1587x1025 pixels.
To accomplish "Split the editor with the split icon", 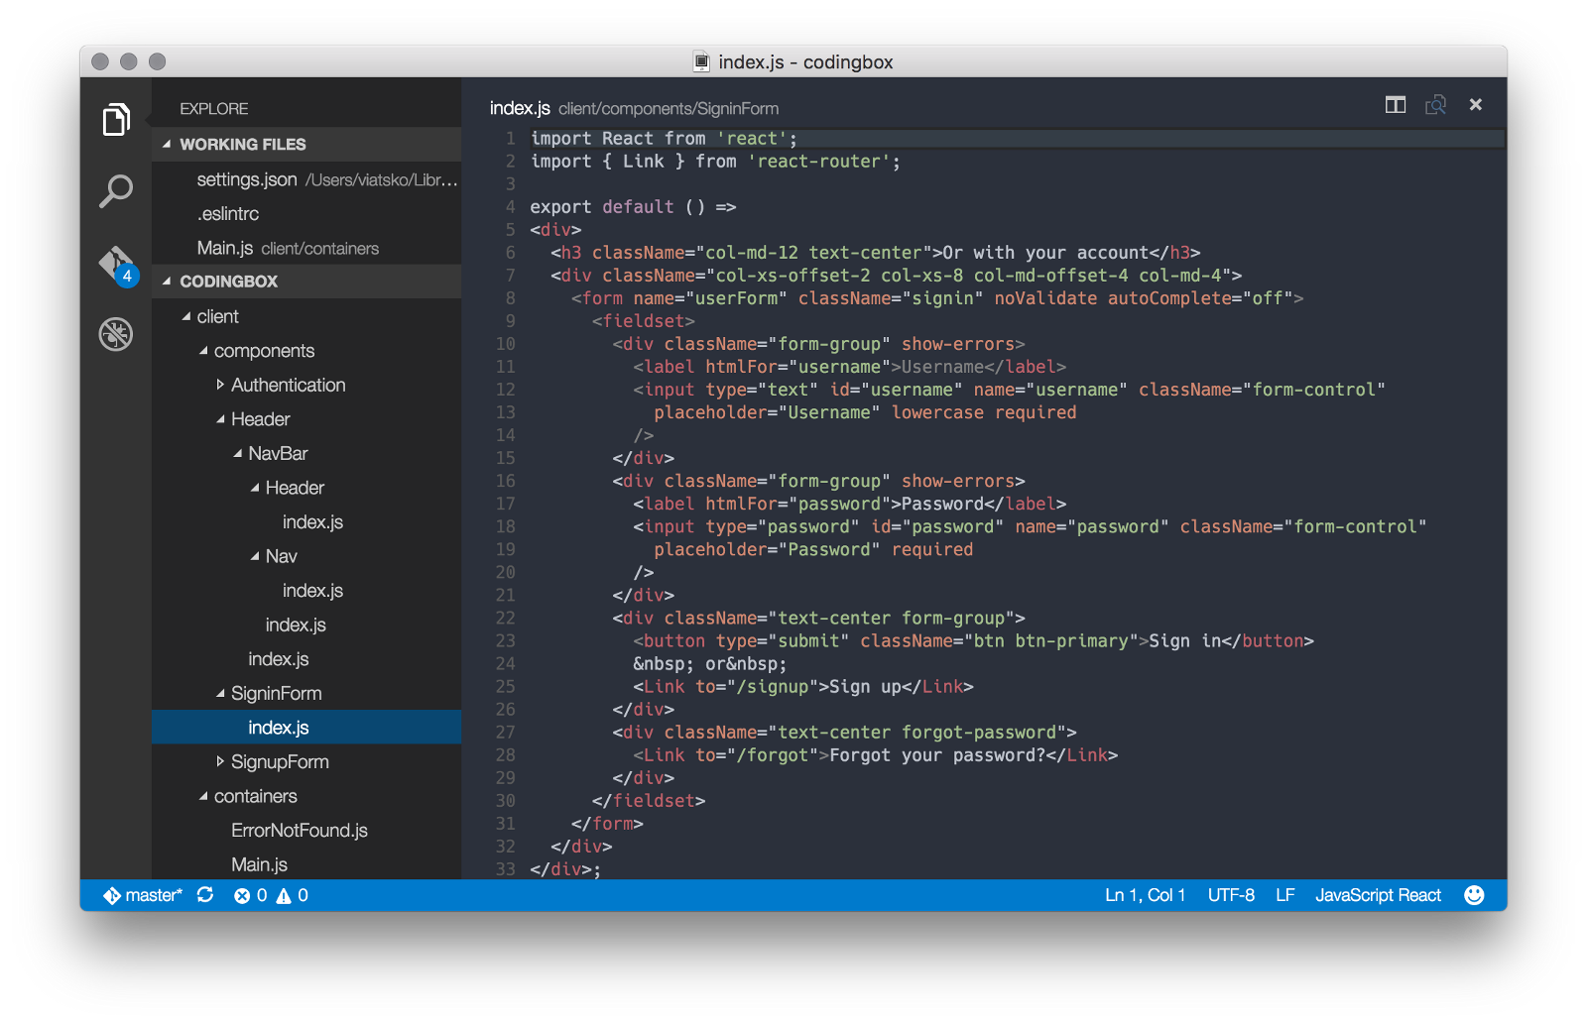I will tap(1396, 105).
